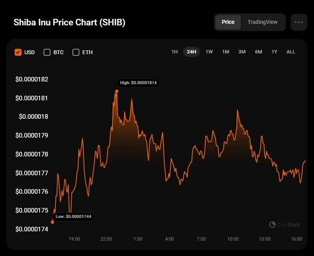Click the Low: $0.00001744 label

(x=73, y=217)
